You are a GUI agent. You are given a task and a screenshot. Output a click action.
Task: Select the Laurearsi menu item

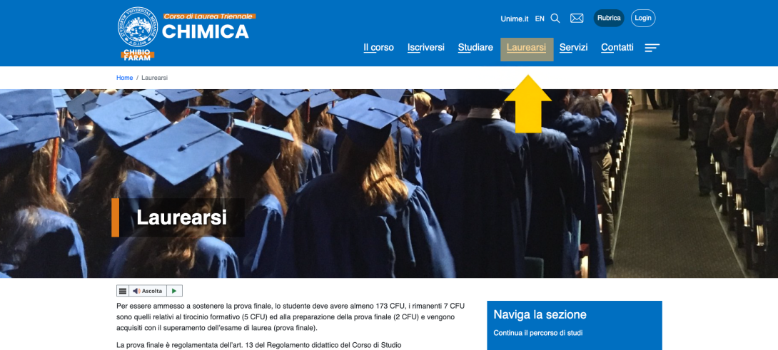coord(527,49)
